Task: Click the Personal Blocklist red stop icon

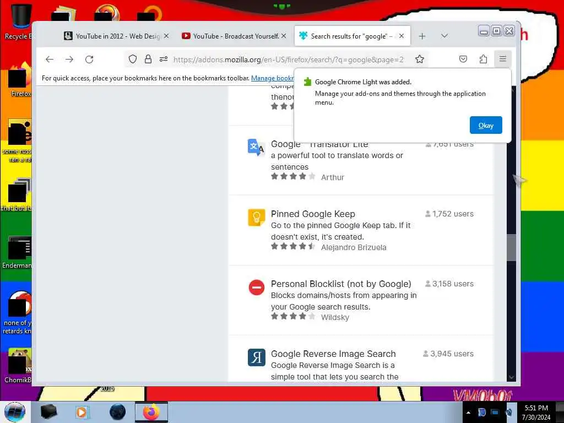Action: point(257,288)
